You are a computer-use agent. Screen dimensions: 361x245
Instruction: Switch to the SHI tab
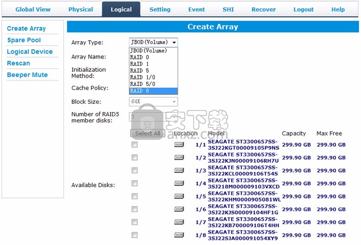click(x=228, y=10)
